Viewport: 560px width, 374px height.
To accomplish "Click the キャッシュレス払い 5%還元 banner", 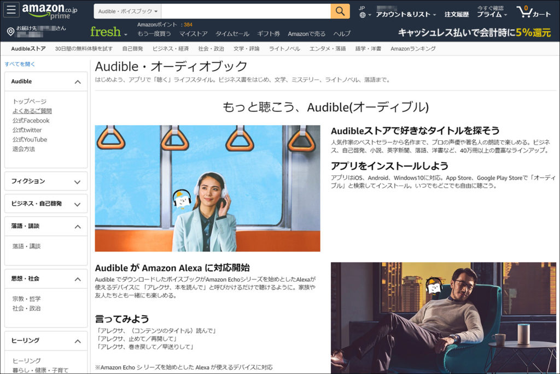I will pos(474,33).
